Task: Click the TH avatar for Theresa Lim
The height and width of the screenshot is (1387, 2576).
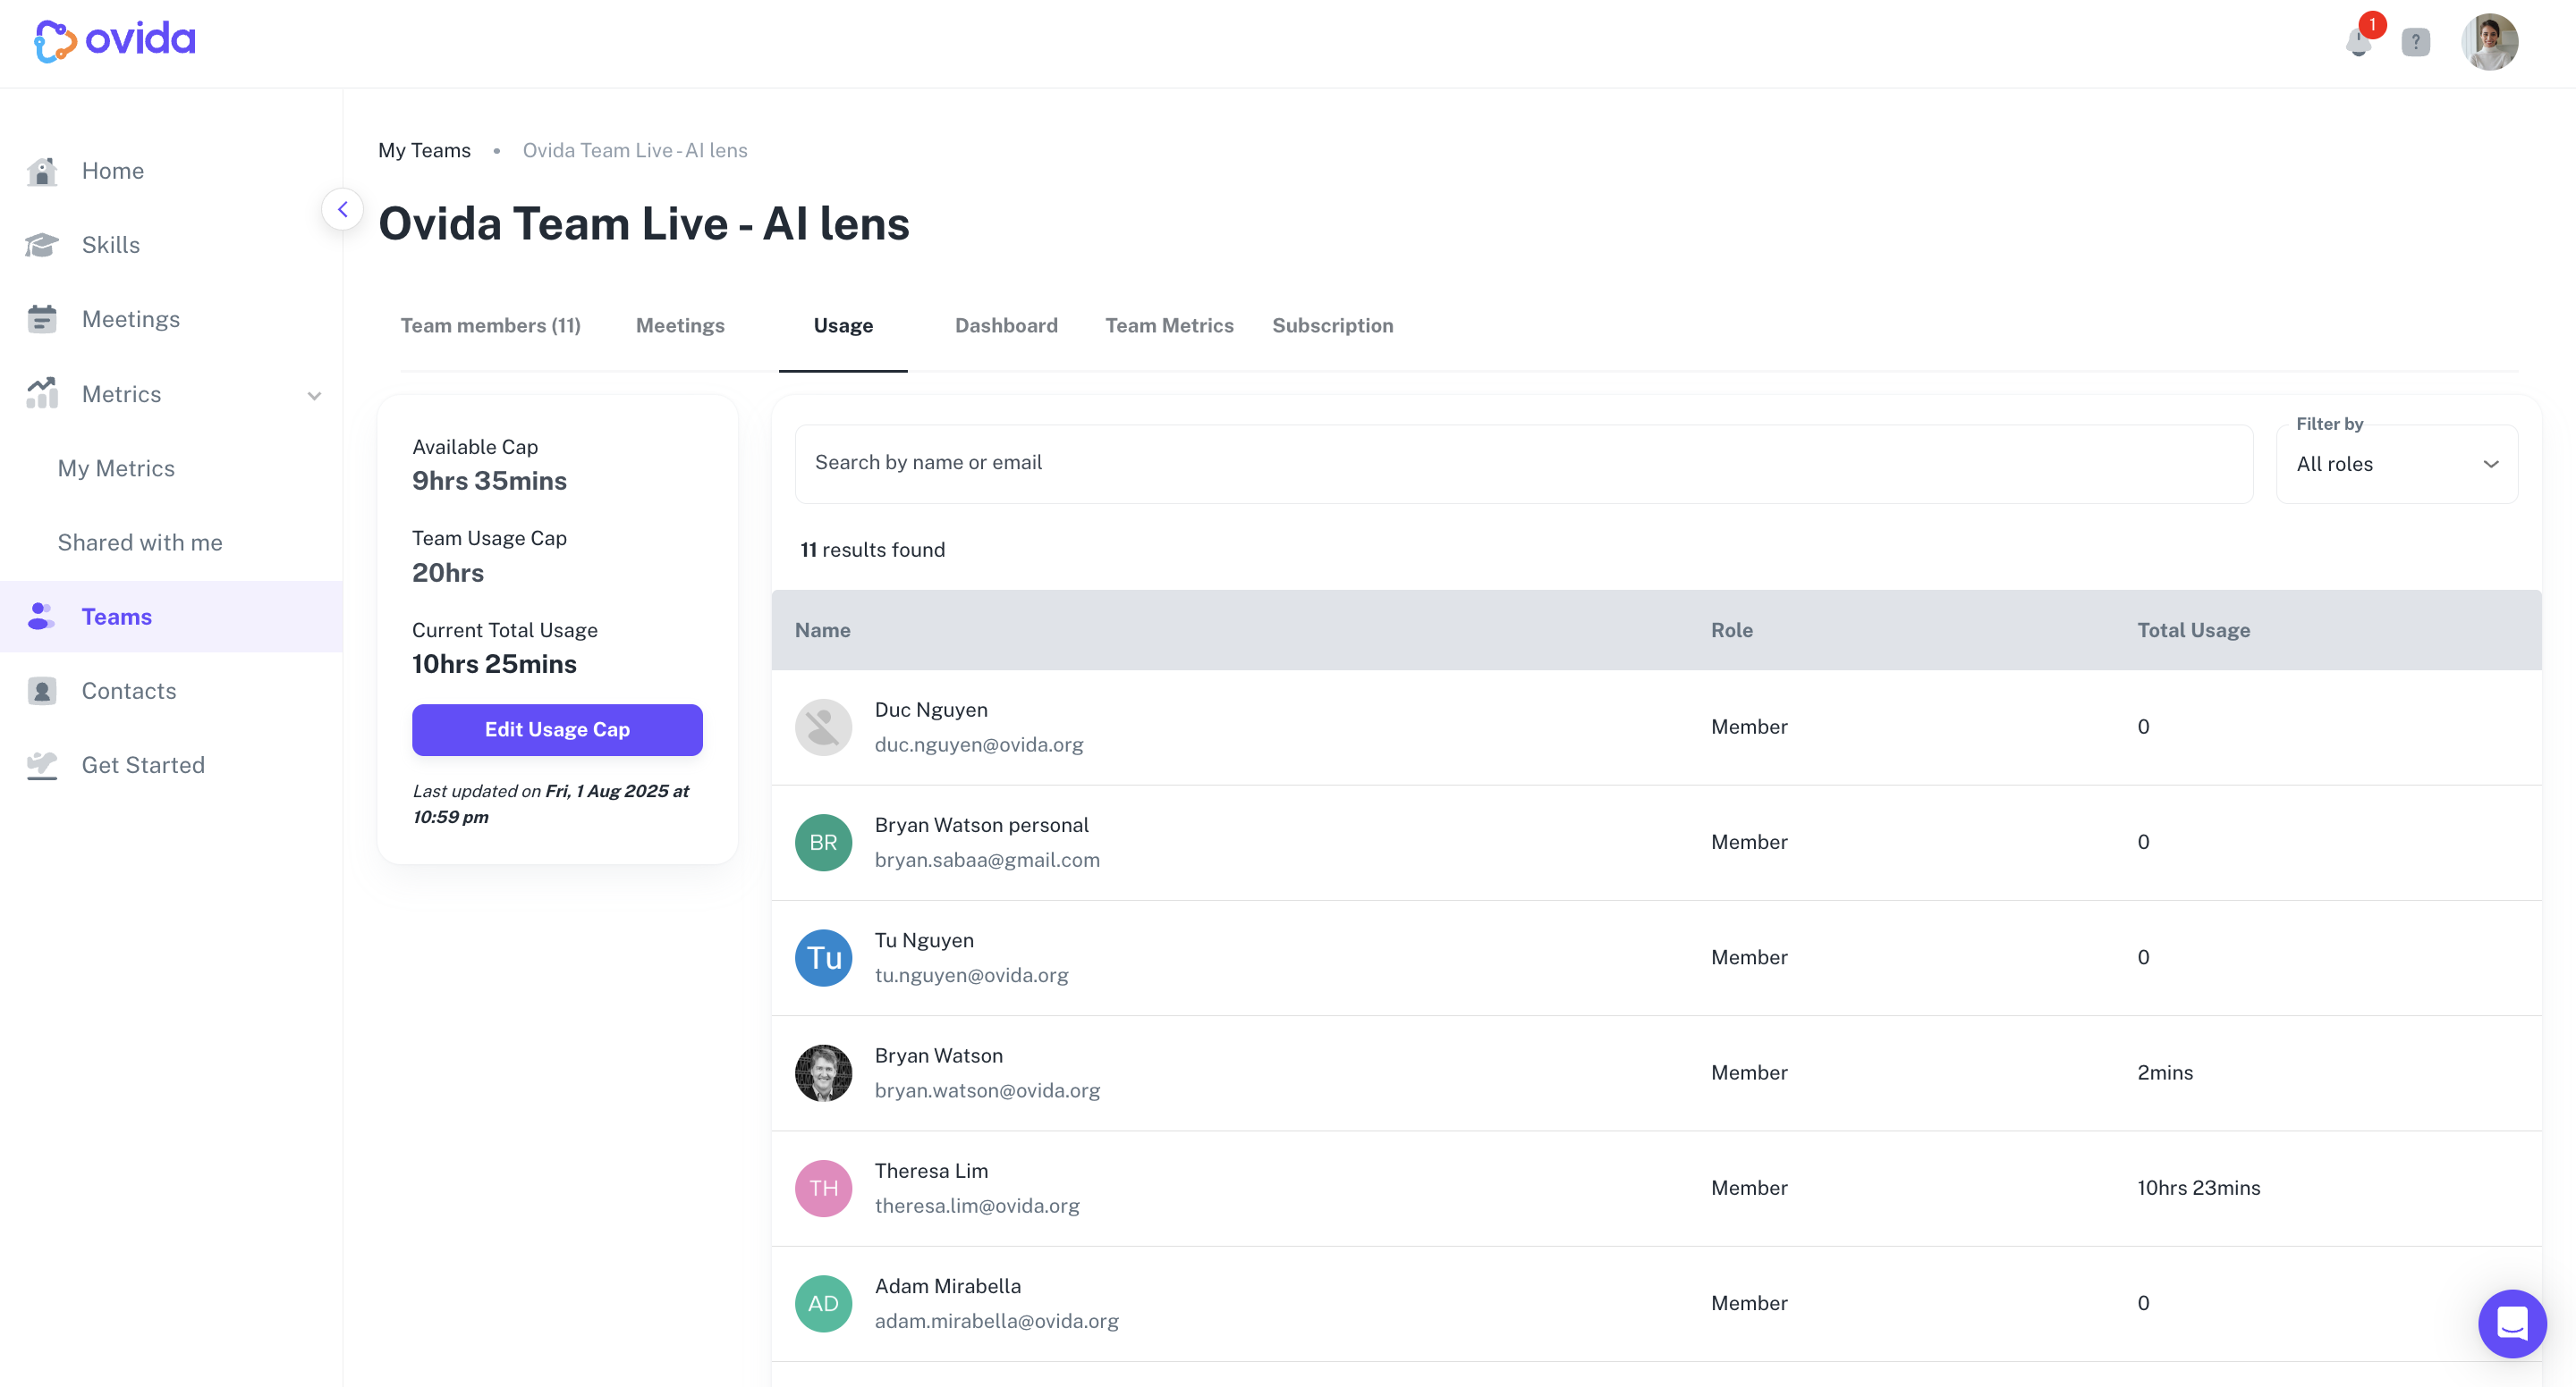Action: (x=823, y=1189)
